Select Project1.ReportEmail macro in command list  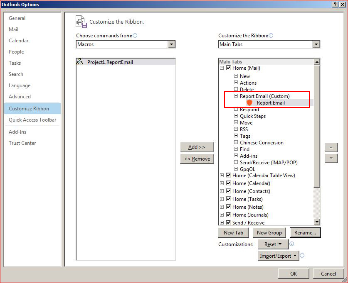click(126, 62)
